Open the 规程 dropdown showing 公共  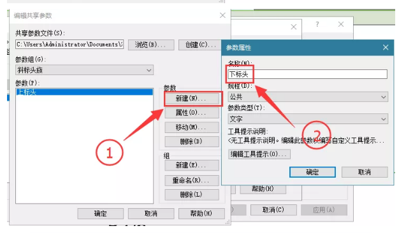point(308,97)
